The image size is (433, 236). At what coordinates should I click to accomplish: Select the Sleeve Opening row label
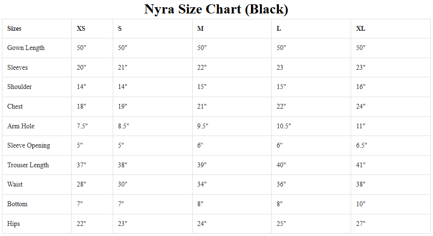[28, 146]
